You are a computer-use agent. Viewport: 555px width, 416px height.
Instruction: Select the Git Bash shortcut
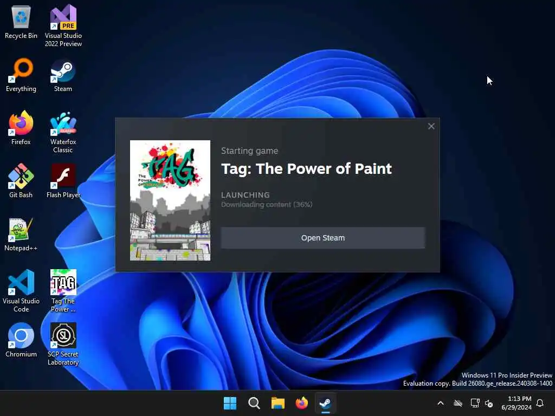[21, 181]
